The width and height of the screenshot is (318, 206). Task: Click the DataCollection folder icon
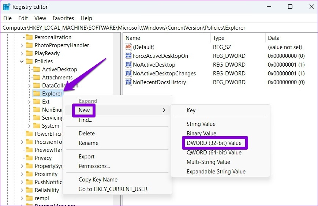pyautogui.click(x=37, y=86)
